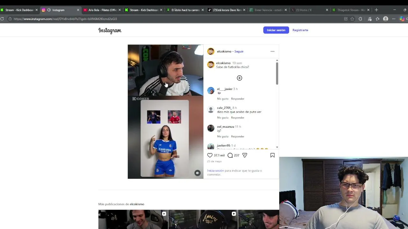
Task: Click Responder under eel_maanuu's comment
Action: 237,136
